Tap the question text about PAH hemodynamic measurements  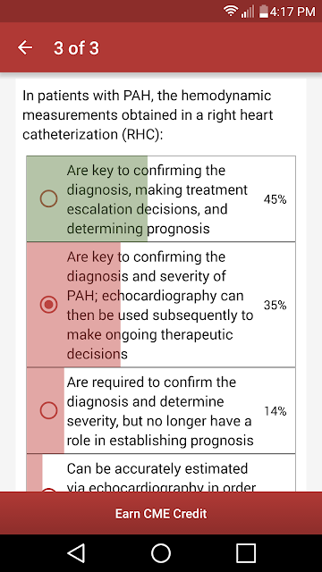point(148,115)
